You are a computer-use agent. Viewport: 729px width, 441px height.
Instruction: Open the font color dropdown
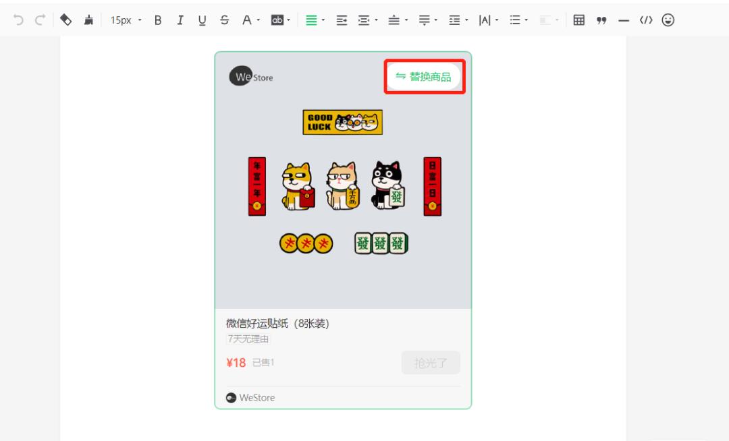tap(250, 20)
